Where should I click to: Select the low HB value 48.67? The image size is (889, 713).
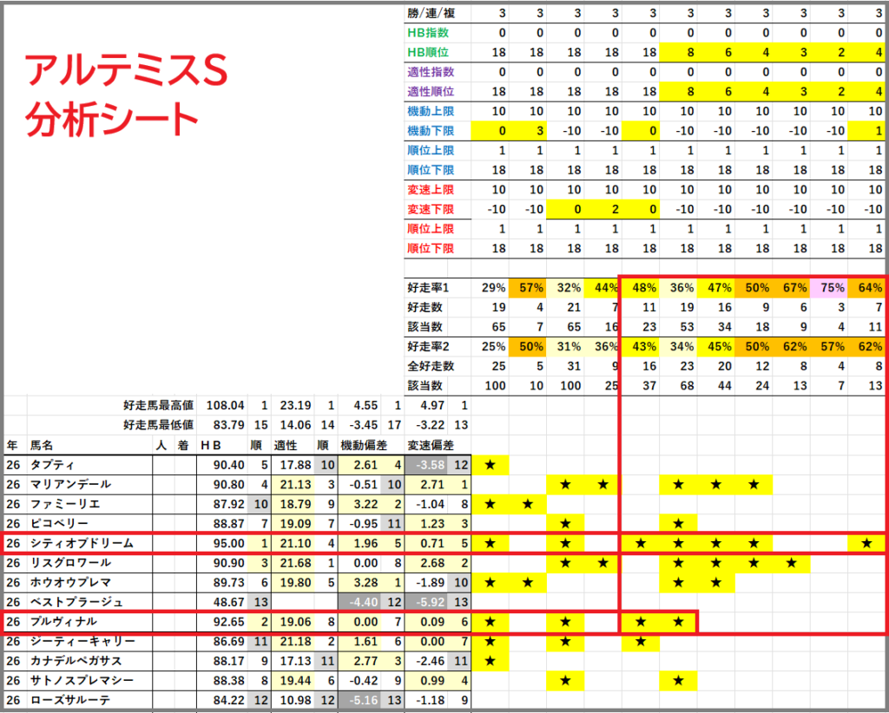[223, 602]
